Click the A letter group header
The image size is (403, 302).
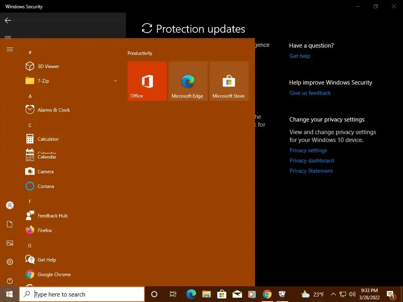click(x=30, y=96)
